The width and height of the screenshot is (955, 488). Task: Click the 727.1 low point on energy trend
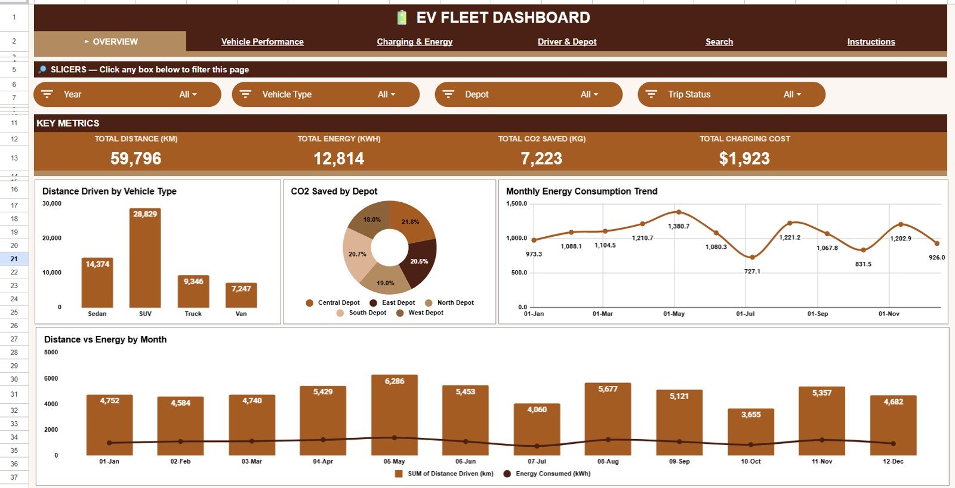click(752, 258)
